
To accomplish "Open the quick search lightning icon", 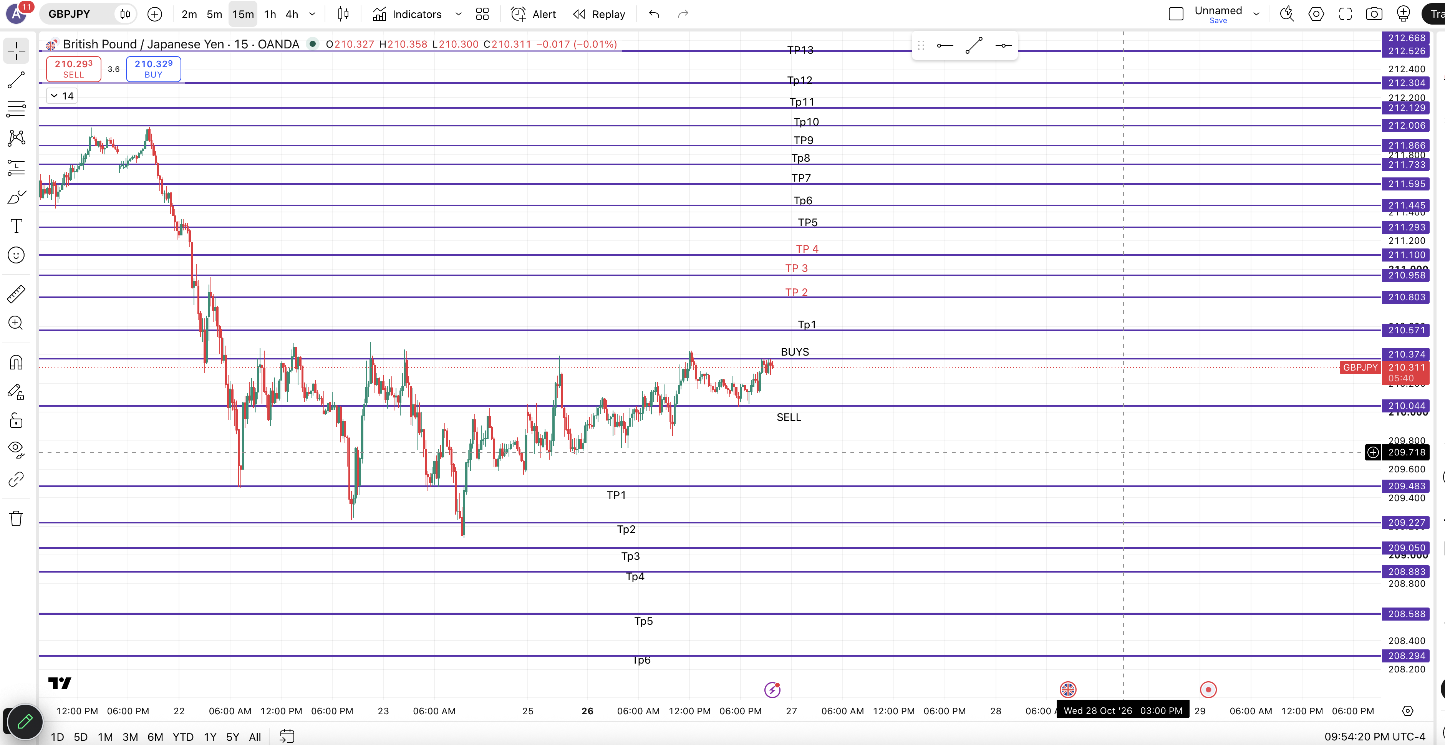I will [x=1287, y=14].
